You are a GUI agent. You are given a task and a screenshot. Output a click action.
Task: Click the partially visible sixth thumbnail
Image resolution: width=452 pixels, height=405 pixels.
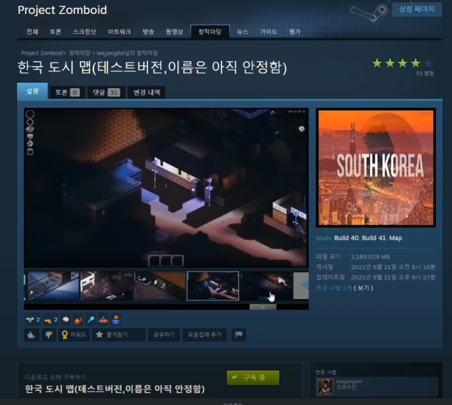301,286
